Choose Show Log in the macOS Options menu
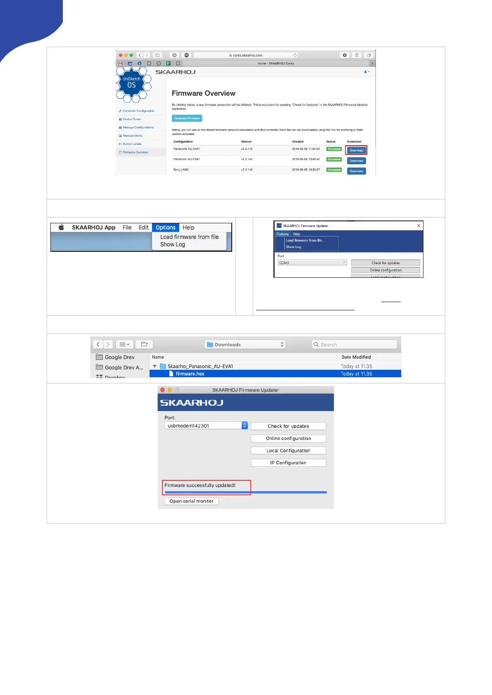Image resolution: width=492 pixels, height=695 pixels. (173, 244)
